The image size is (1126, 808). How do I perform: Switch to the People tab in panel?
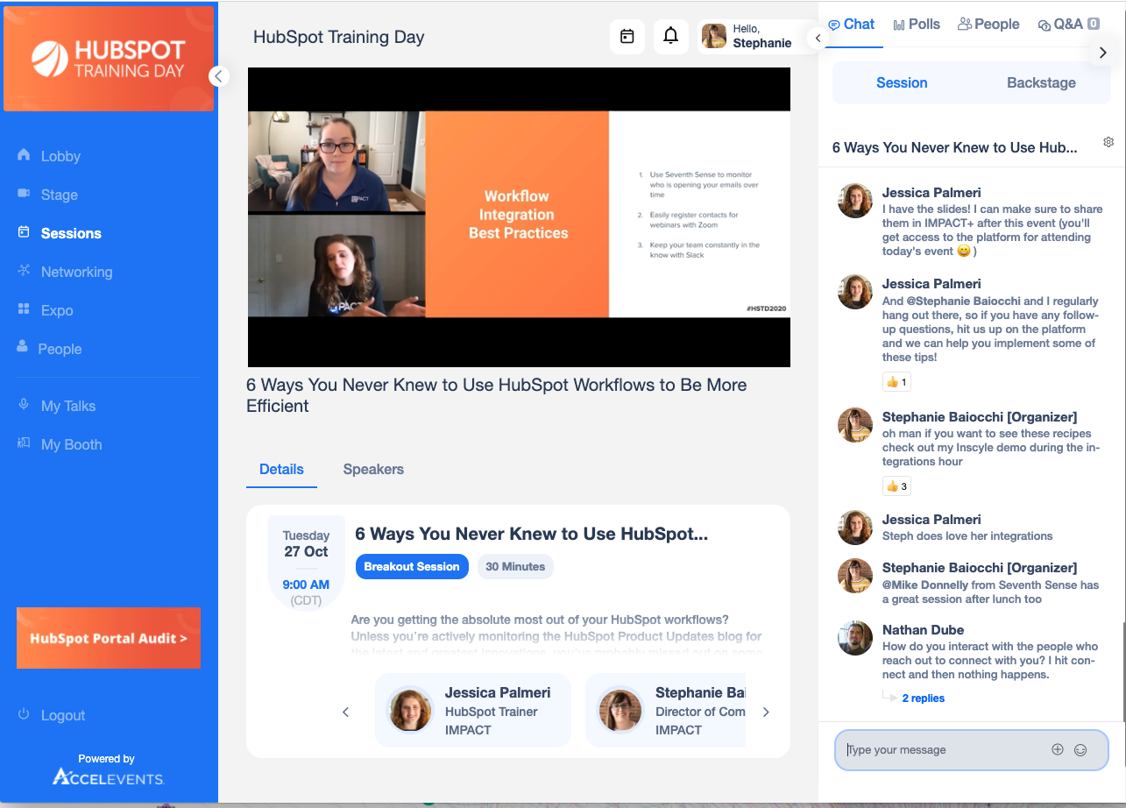(x=988, y=25)
